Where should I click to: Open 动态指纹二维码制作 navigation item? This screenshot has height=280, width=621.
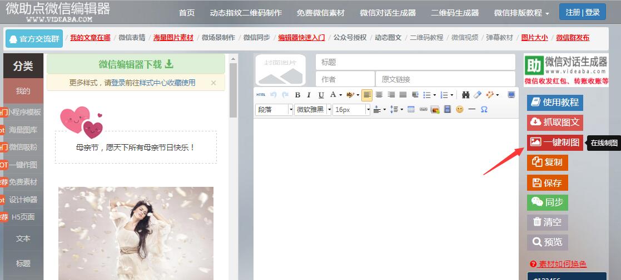point(246,13)
